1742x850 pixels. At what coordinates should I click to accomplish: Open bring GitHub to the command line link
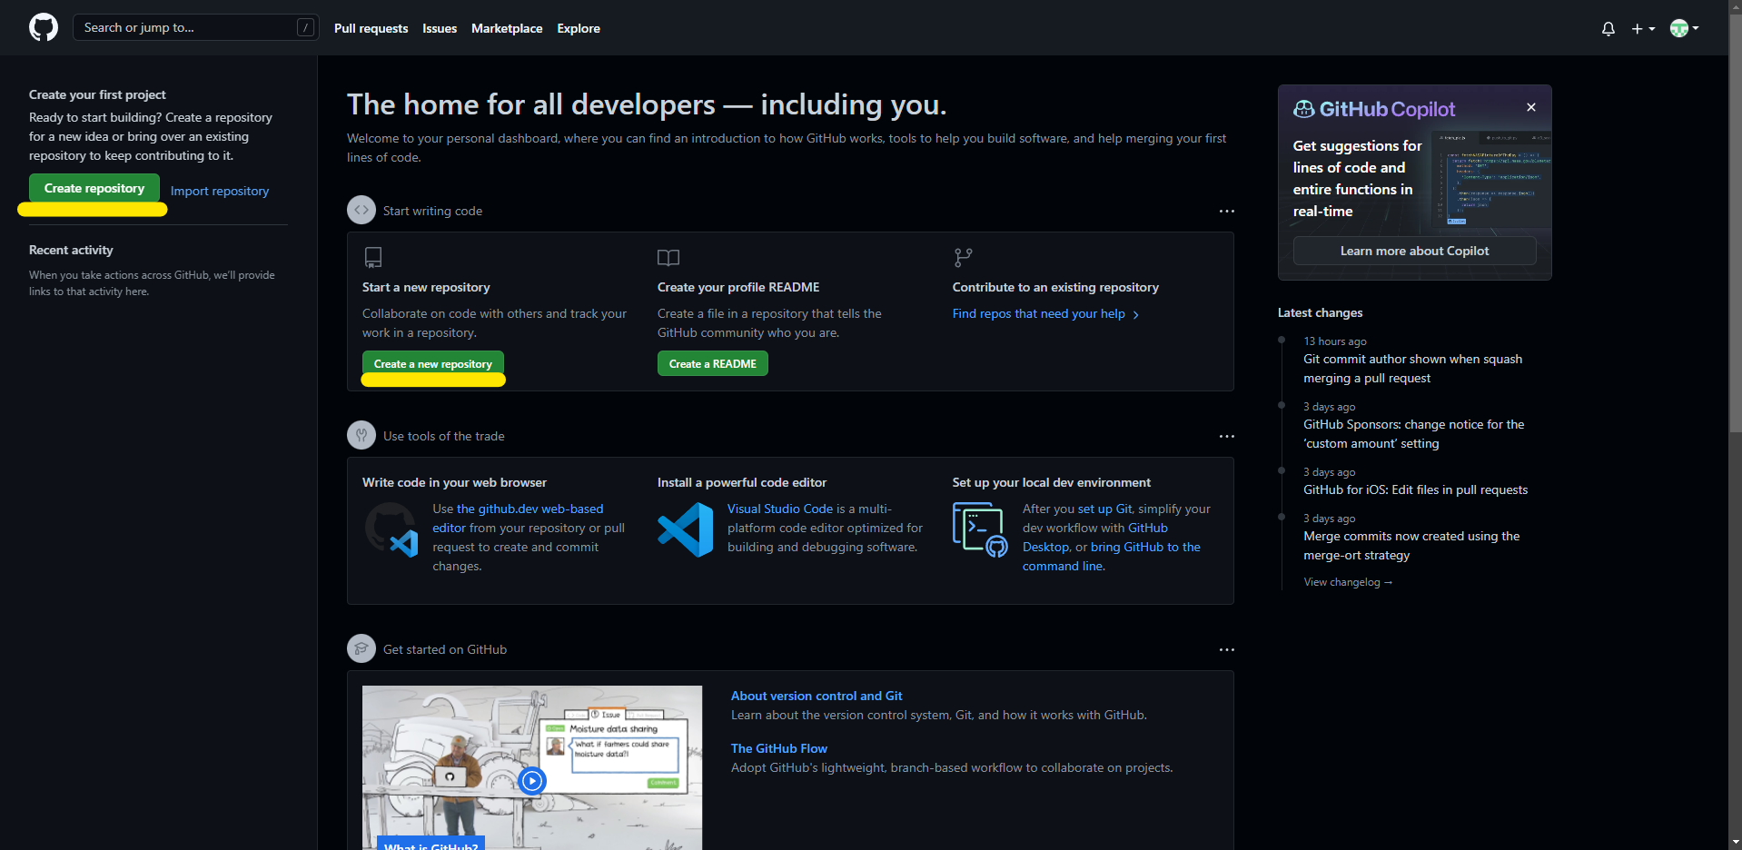1112,556
